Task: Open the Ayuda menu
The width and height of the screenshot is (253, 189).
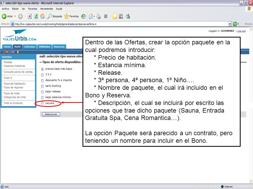Action: coord(59,9)
